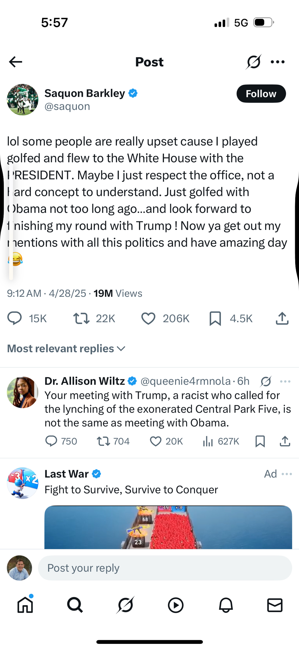299x650 pixels.
Task: Repost the main post with 22K reposts
Action: pyautogui.click(x=81, y=318)
